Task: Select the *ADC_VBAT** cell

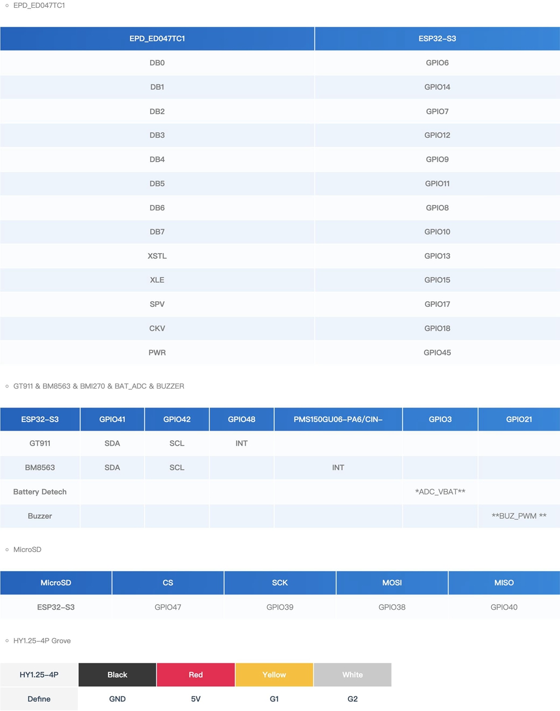Action: click(x=440, y=492)
